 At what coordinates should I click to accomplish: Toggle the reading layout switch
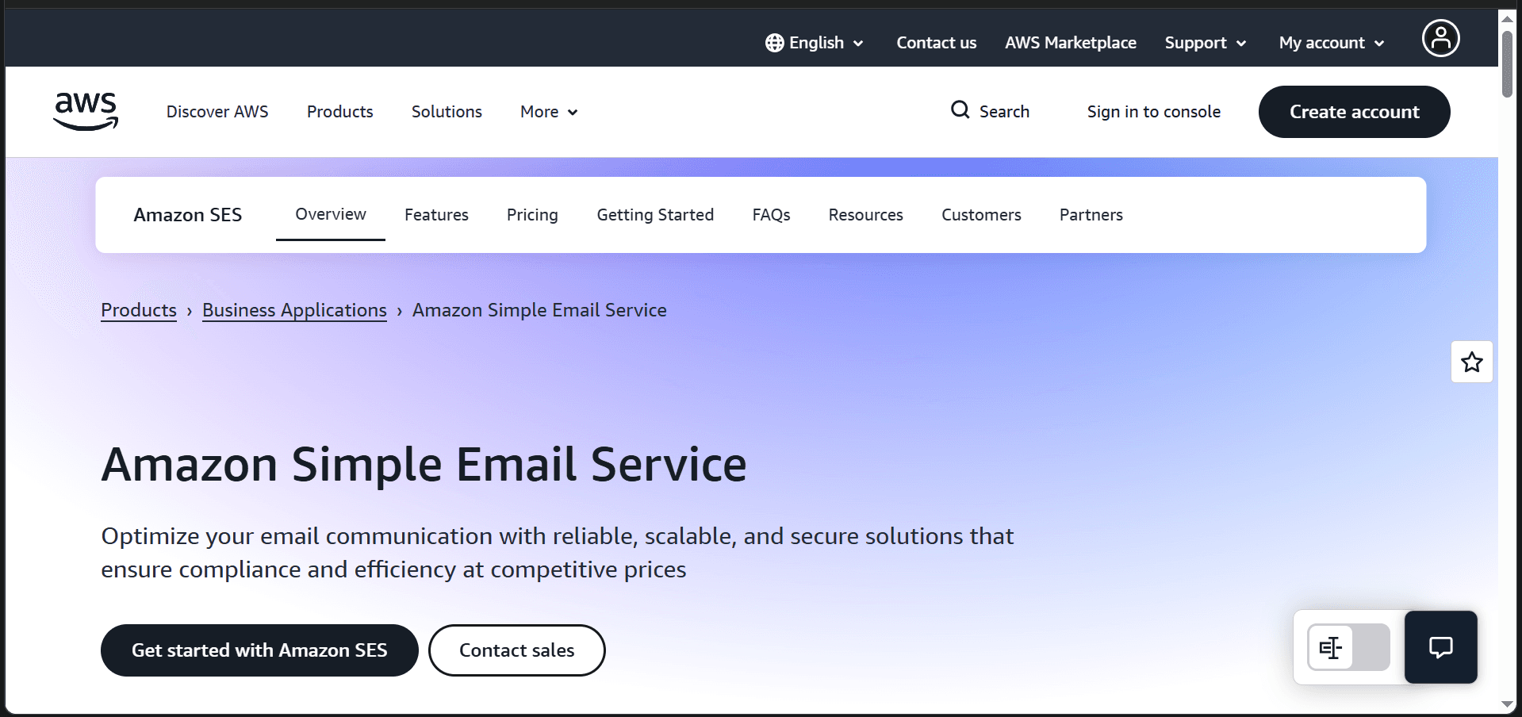pyautogui.click(x=1348, y=647)
